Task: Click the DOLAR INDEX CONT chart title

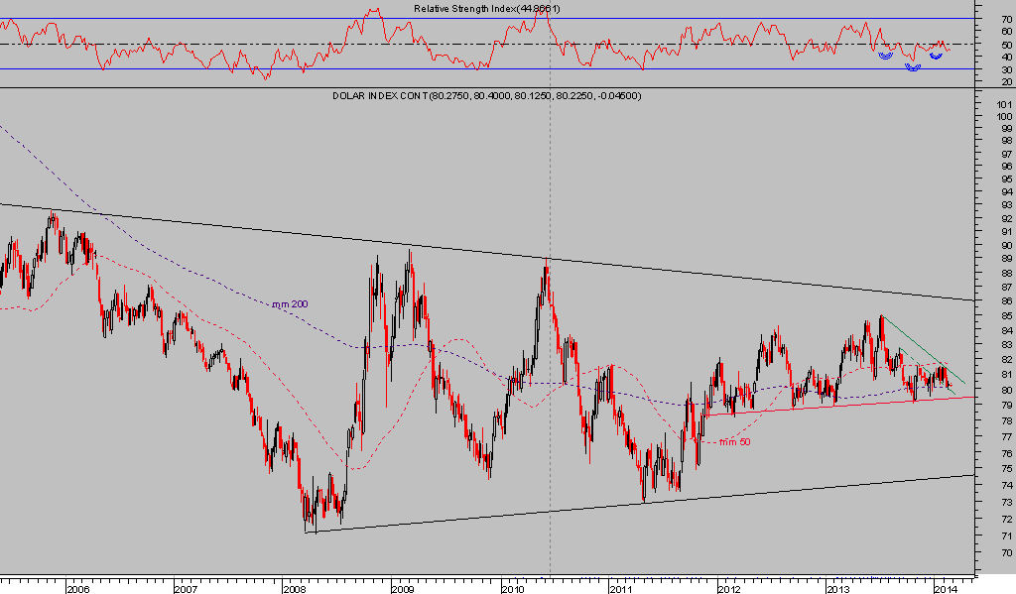Action: point(487,96)
